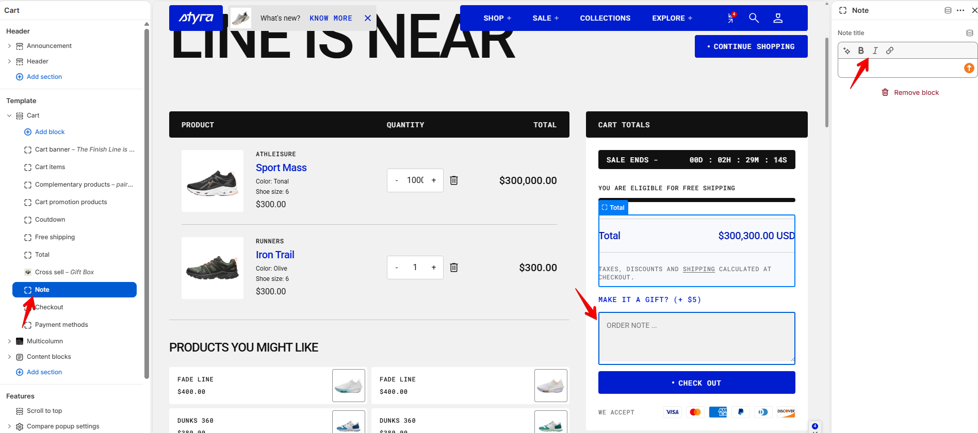Select the Cart banner block
The height and width of the screenshot is (433, 978).
[x=74, y=149]
